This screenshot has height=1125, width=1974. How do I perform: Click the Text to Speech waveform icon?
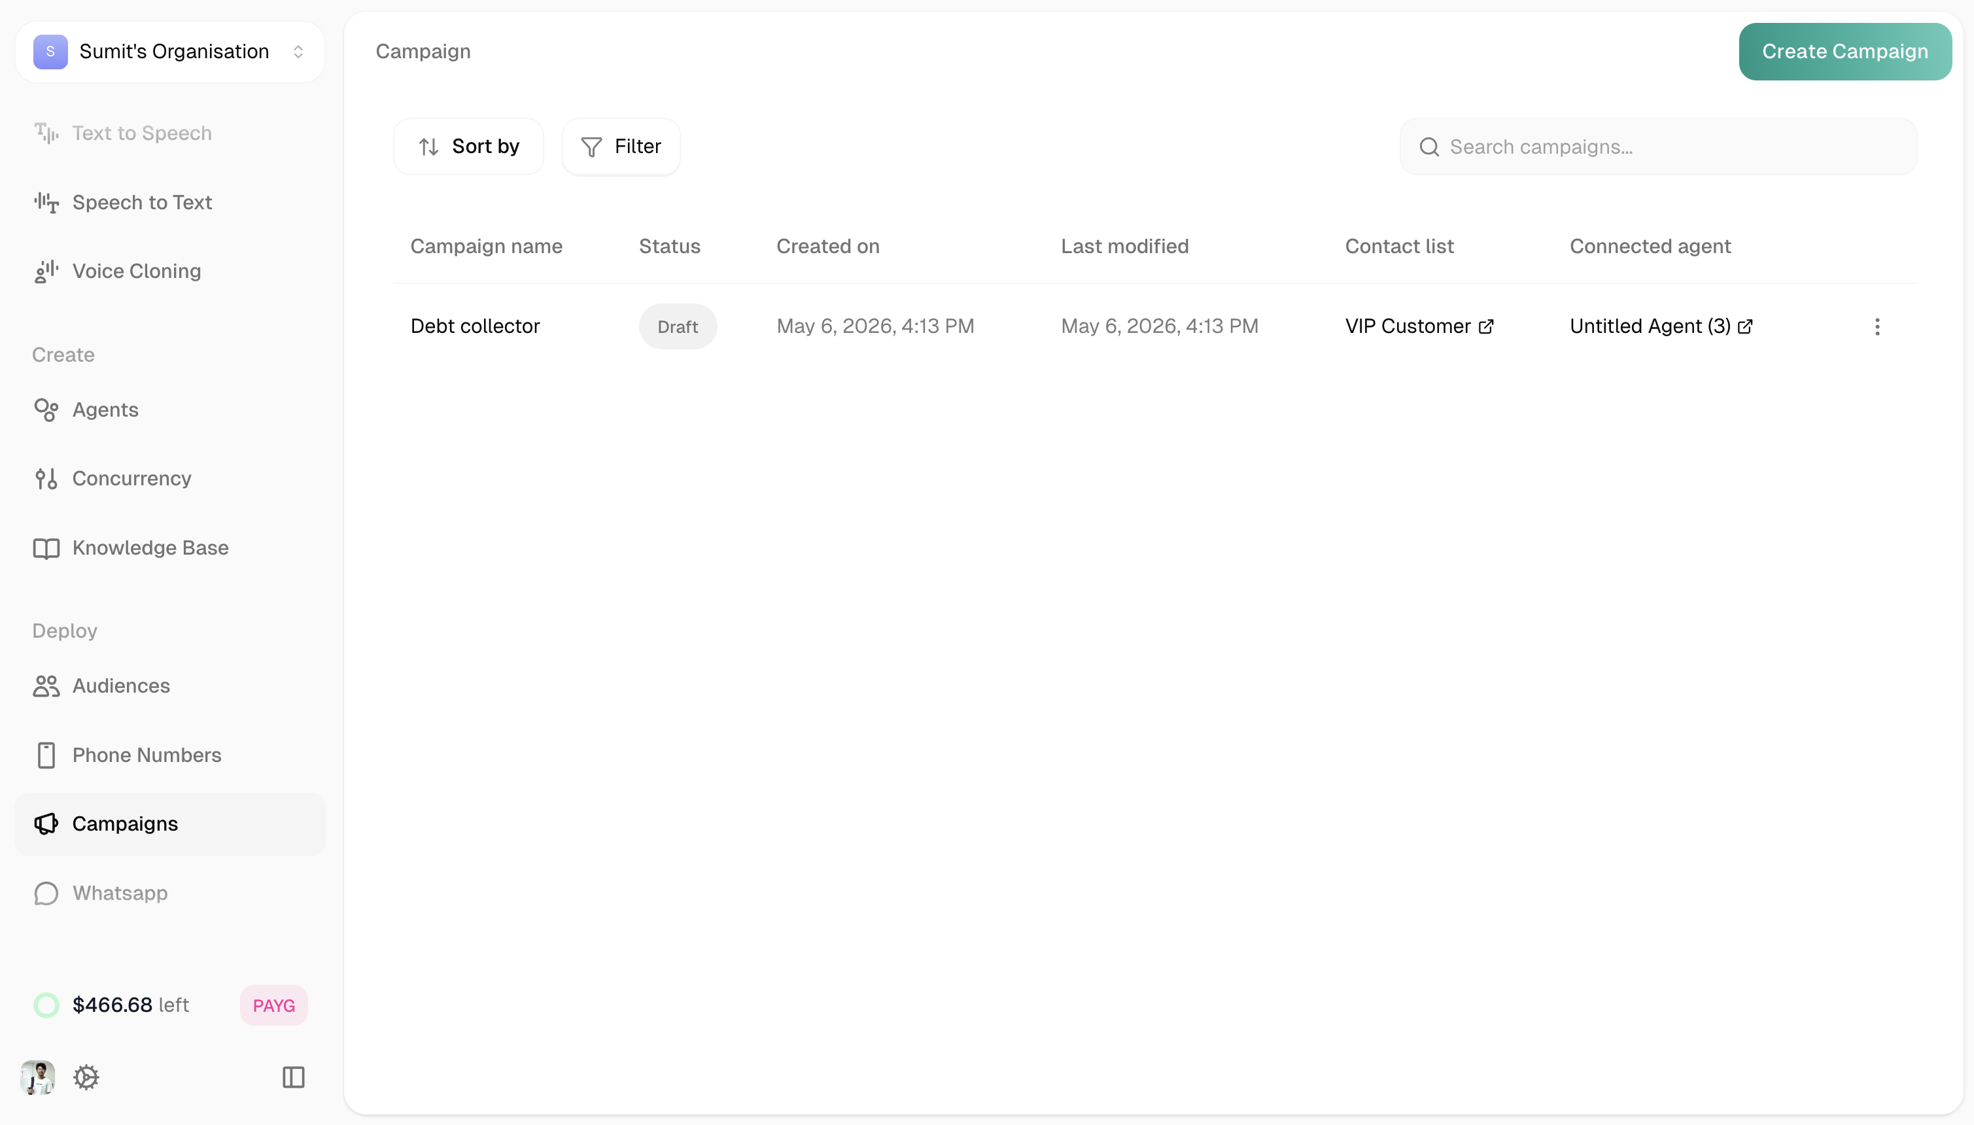[46, 133]
